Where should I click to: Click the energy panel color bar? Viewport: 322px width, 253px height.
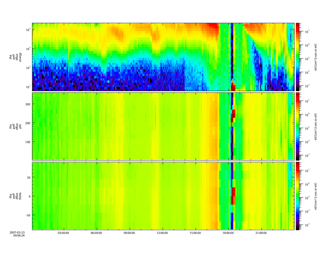tap(298, 57)
